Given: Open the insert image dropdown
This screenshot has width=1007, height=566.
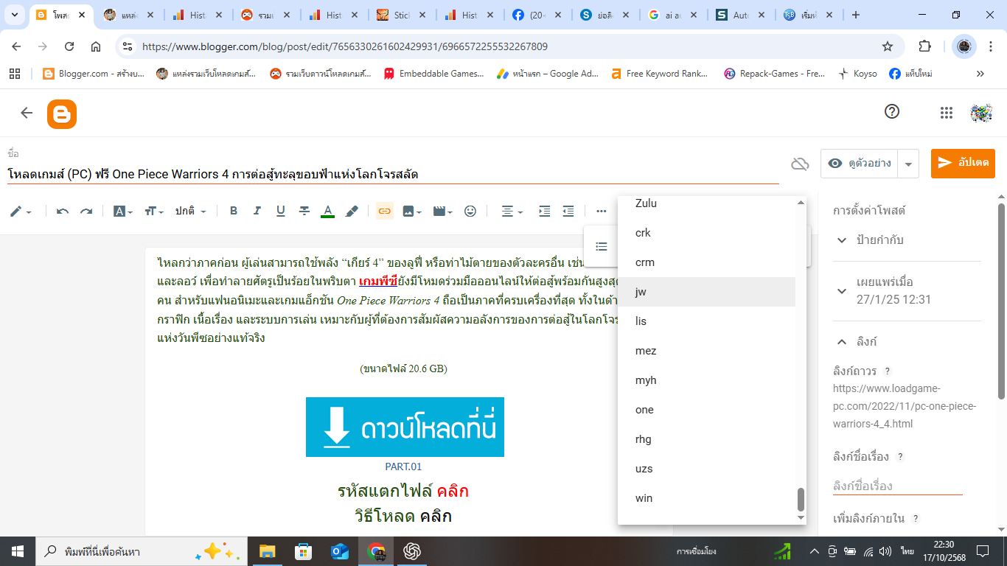Looking at the screenshot, I should click(411, 211).
